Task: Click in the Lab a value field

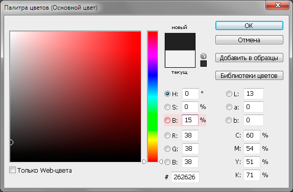Action: pyautogui.click(x=254, y=107)
